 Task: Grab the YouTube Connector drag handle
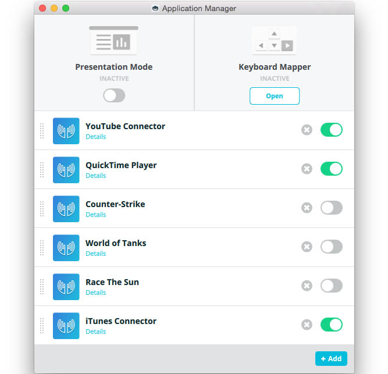(42, 131)
